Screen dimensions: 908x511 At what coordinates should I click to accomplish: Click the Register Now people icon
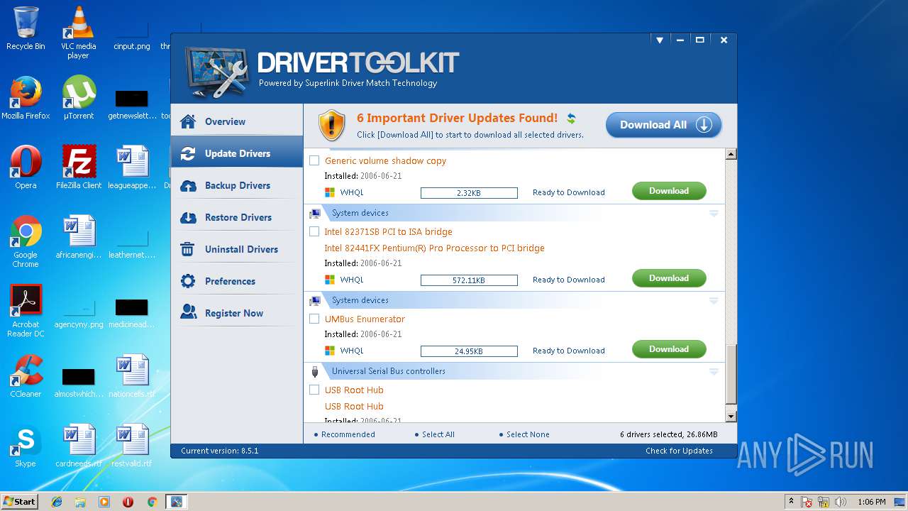point(188,313)
